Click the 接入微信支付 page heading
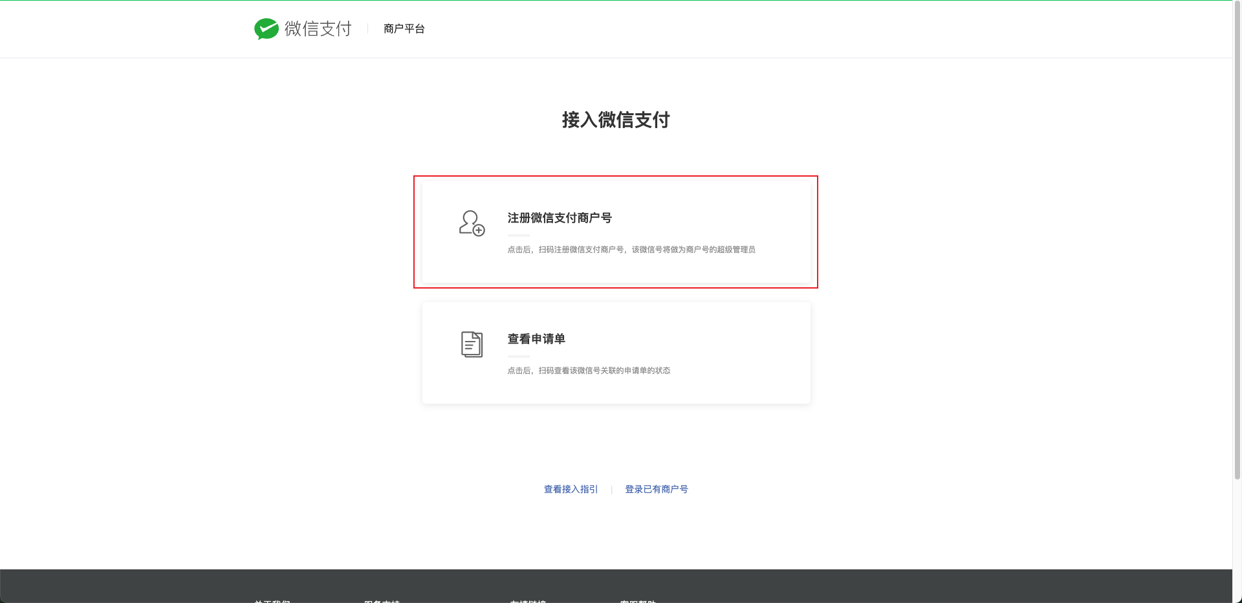This screenshot has width=1242, height=603. pos(616,120)
